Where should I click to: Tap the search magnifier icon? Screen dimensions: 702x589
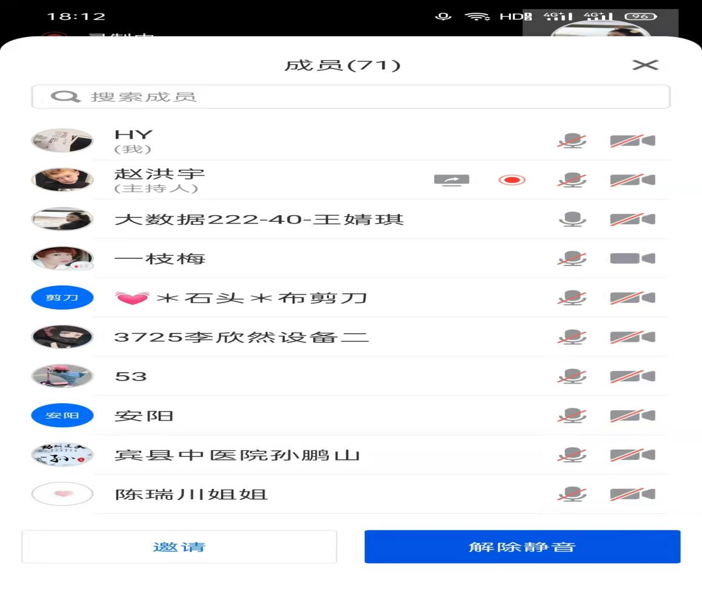(x=65, y=97)
